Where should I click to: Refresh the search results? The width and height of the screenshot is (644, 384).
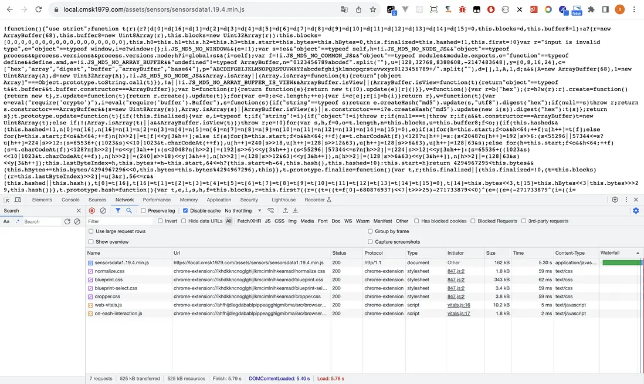67,221
